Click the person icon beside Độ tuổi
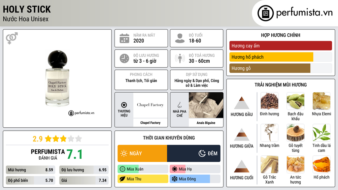The height and width of the screenshot is (190, 338). [x=180, y=38]
